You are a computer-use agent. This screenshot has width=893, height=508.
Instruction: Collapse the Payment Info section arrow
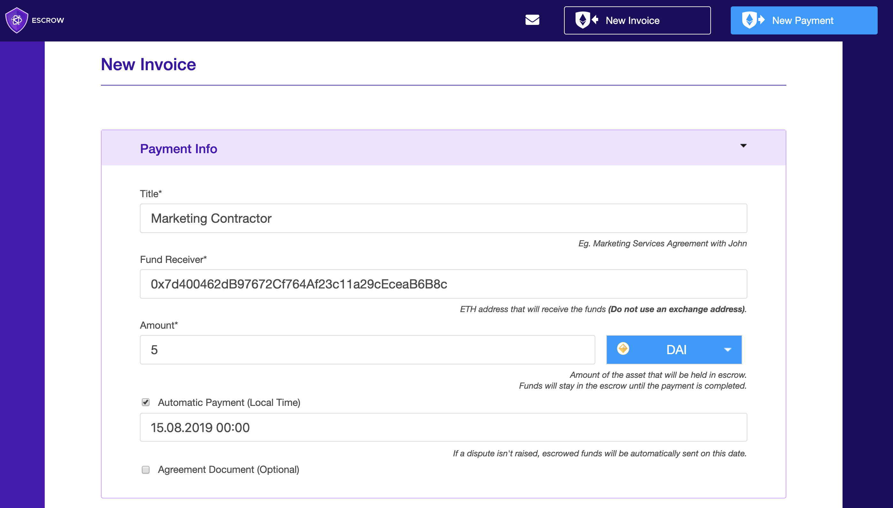click(x=743, y=146)
